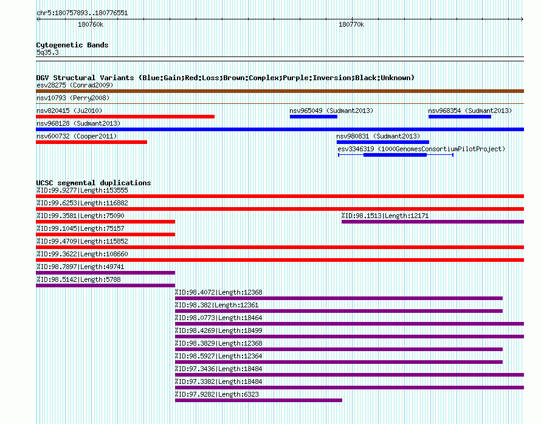Select duplication %ID:99.3581|Length:75090
The width and height of the screenshot is (541, 424).
(106, 222)
